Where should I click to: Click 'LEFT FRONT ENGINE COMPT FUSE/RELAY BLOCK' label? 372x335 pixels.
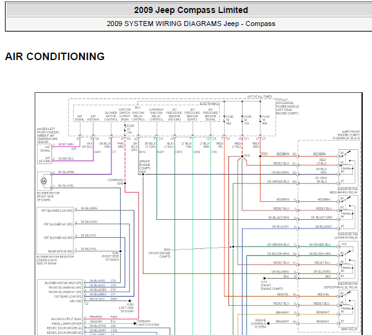tap(347, 135)
